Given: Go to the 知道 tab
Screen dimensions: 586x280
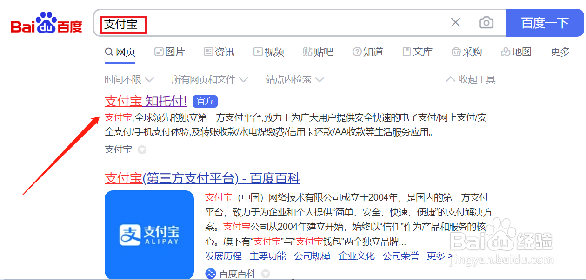Looking at the screenshot, I should tap(368, 52).
